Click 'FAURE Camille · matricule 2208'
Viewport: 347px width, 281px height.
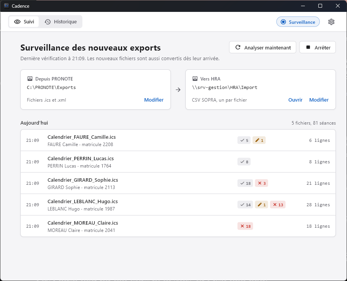80,145
